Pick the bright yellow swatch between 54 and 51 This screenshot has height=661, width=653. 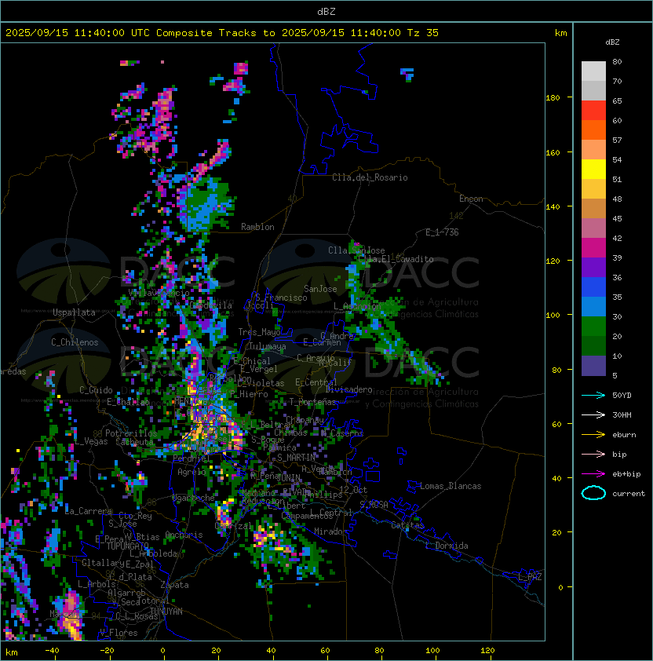click(x=593, y=170)
